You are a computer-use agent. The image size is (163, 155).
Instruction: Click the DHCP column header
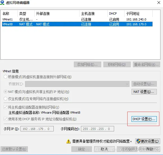(116, 14)
